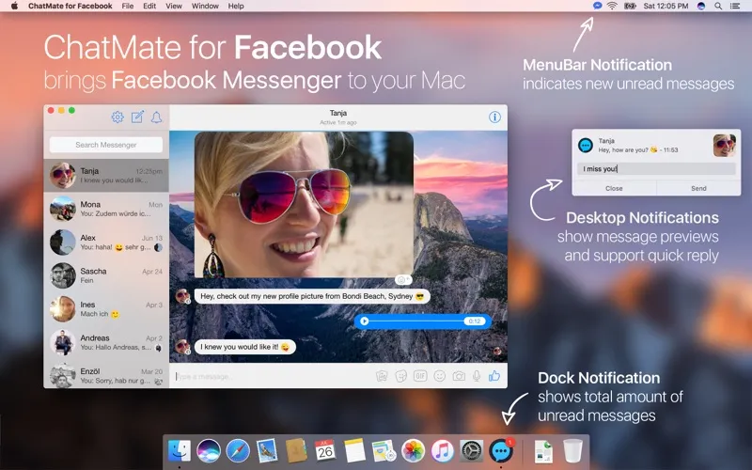The height and width of the screenshot is (470, 752).
Task: Open the Ines conversation
Action: point(106,309)
